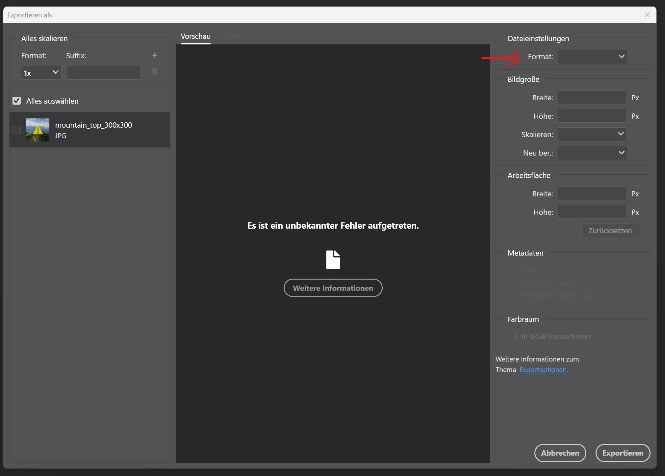Enable In sRGB konvertieren checkbox
This screenshot has width=665, height=476.
[x=512, y=336]
